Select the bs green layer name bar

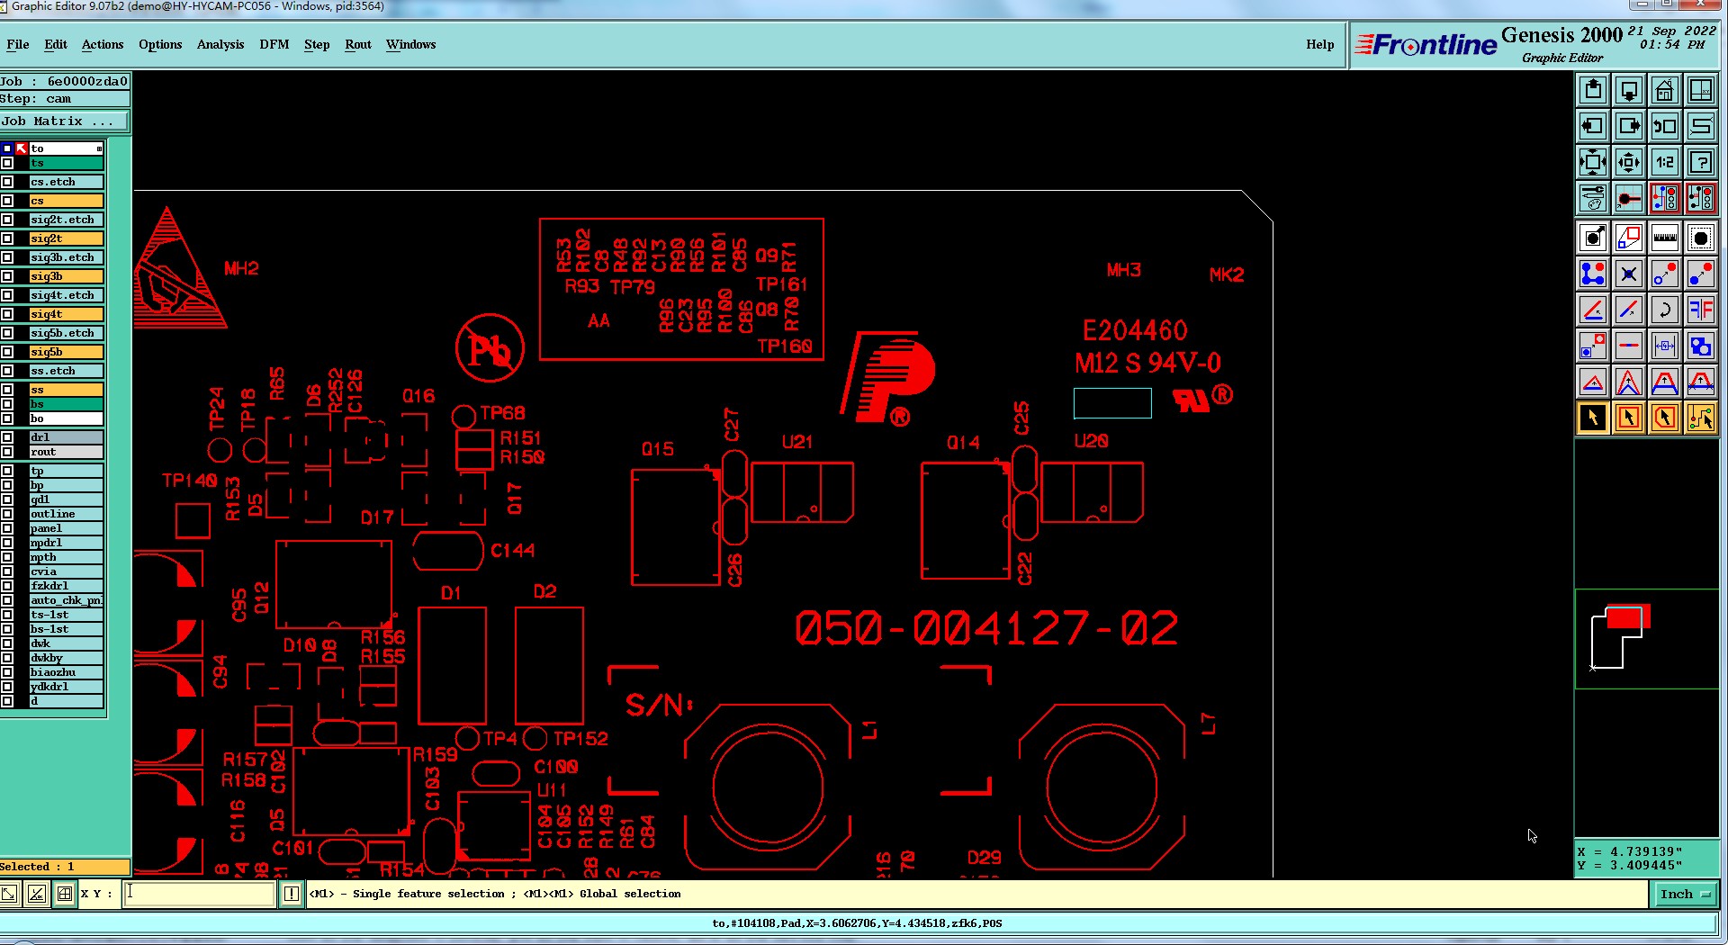pyautogui.click(x=66, y=404)
